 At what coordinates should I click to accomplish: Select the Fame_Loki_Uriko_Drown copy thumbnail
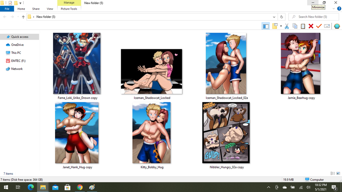pyautogui.click(x=77, y=63)
